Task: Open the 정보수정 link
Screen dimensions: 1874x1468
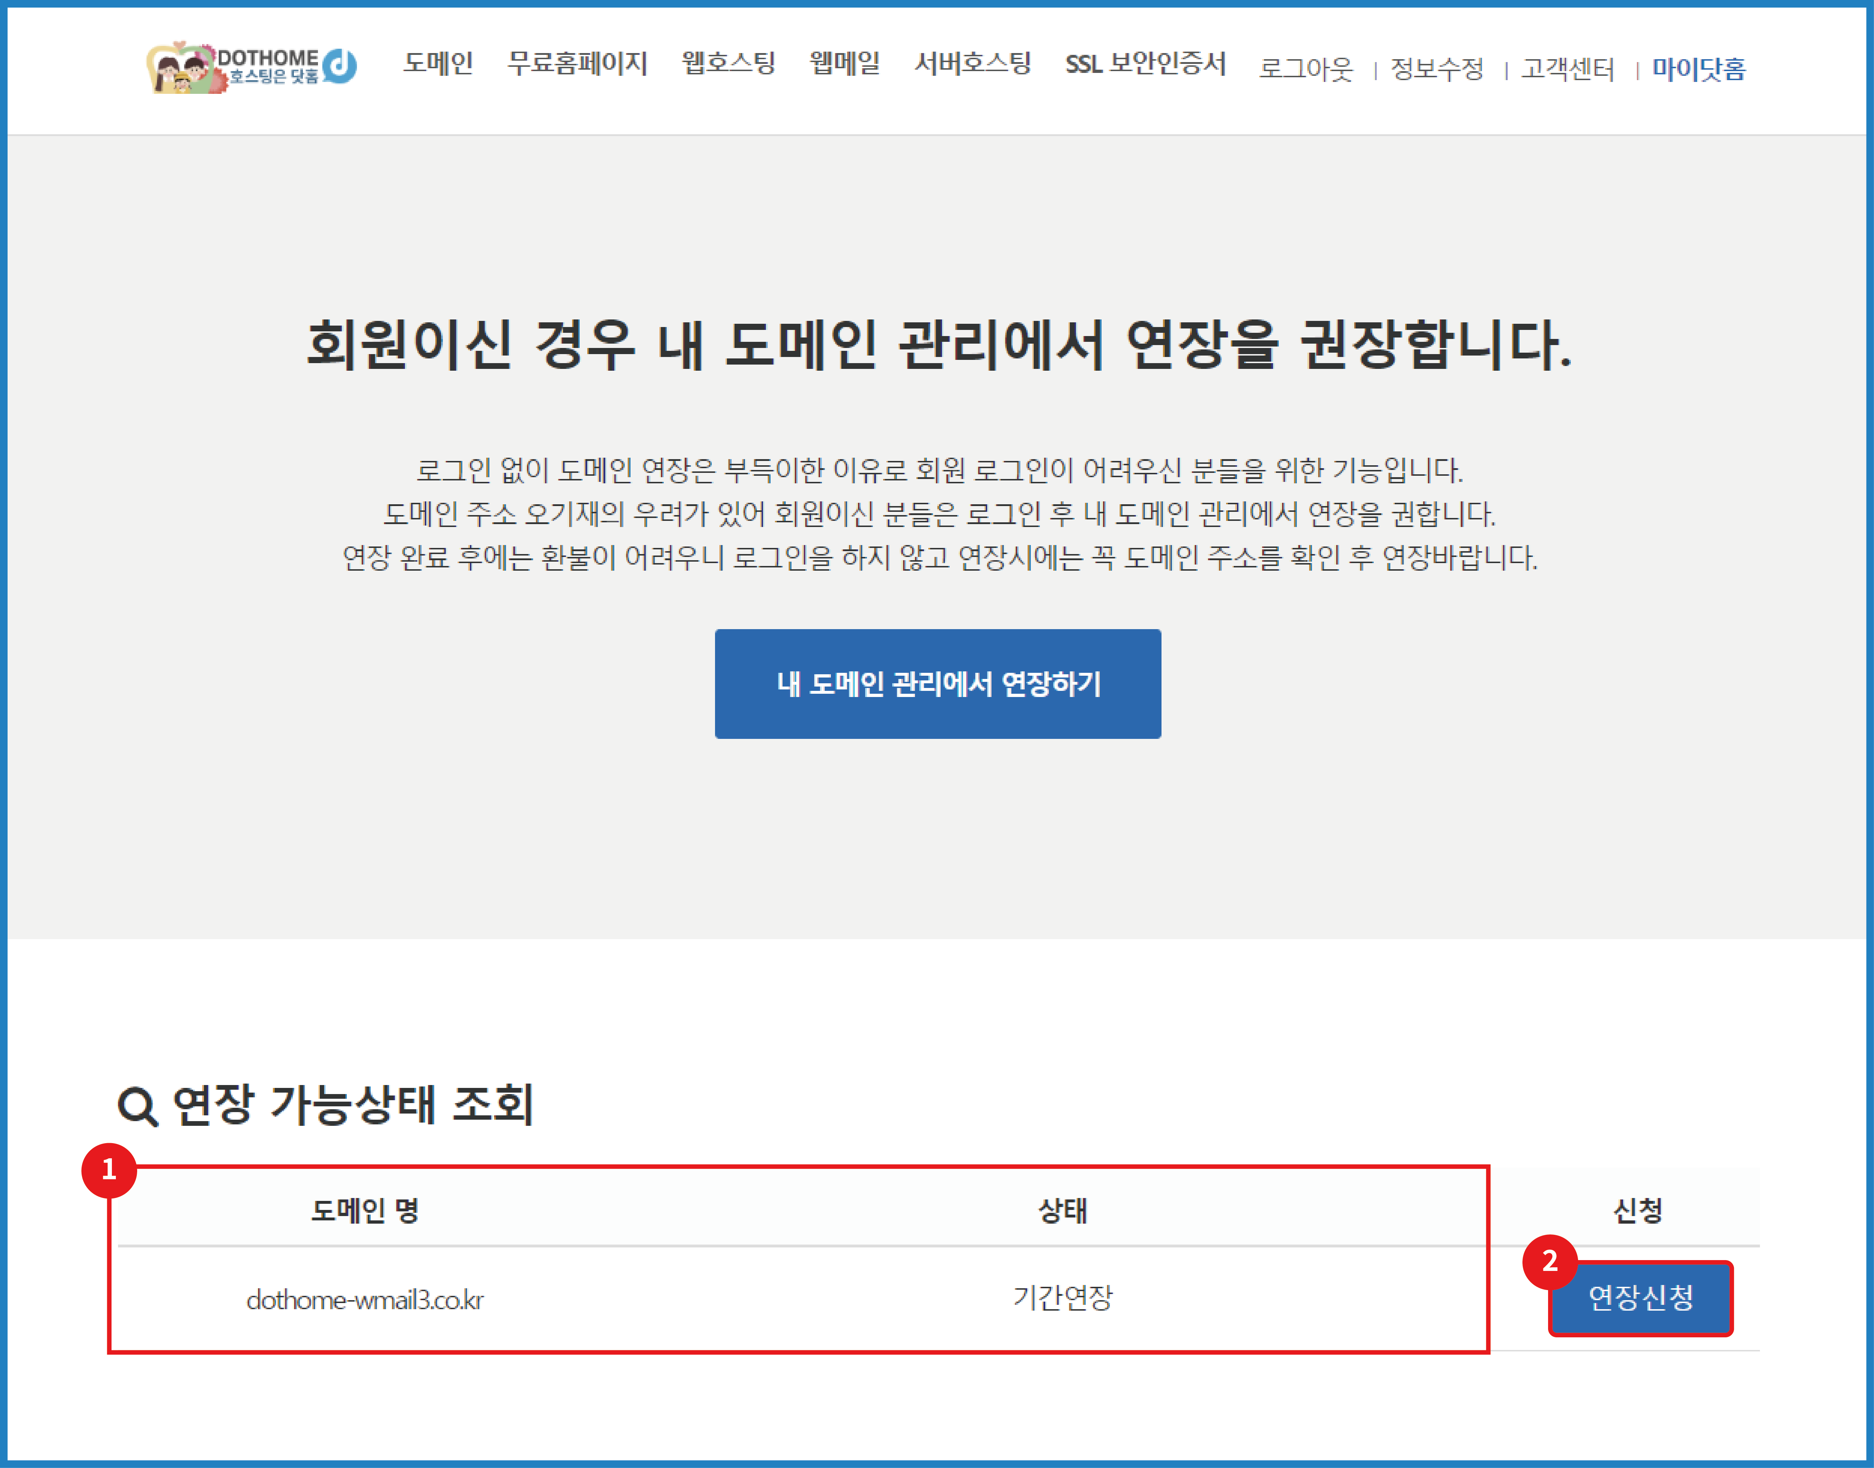Action: pyautogui.click(x=1437, y=69)
